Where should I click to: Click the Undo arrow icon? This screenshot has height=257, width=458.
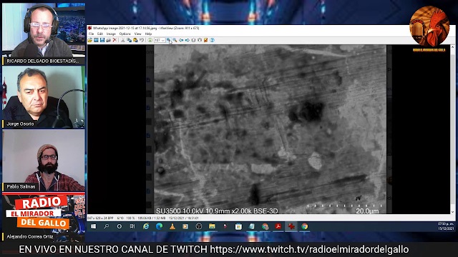[x=142, y=40]
